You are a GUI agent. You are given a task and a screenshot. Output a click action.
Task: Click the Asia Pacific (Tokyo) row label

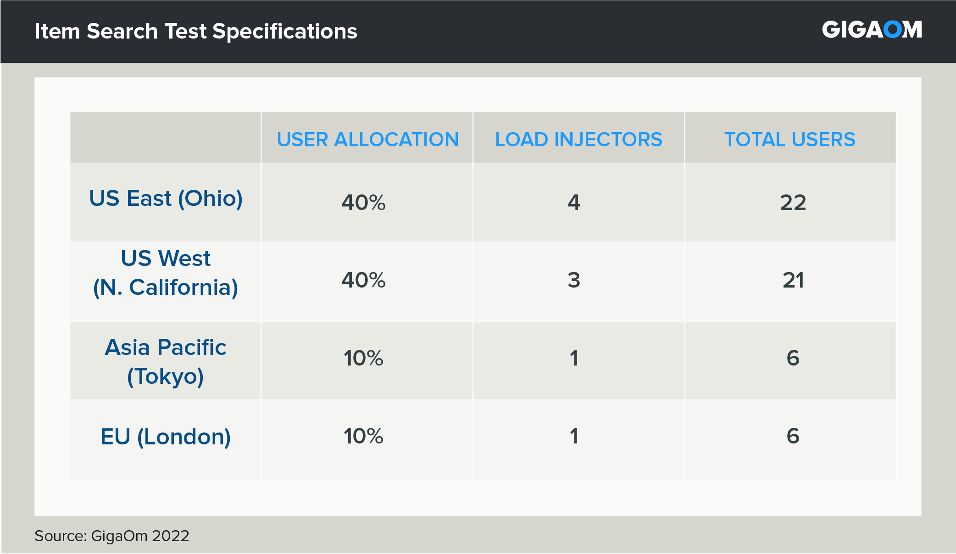166,361
